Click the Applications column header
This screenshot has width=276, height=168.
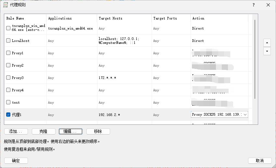click(x=71, y=18)
